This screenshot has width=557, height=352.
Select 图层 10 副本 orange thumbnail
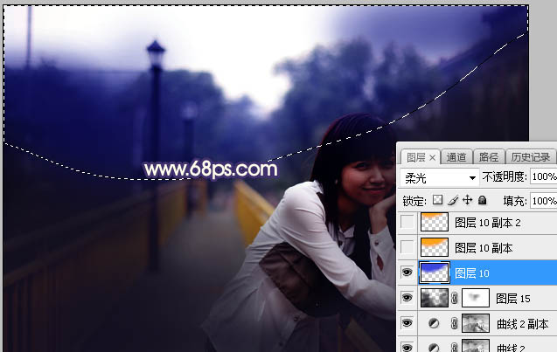coord(435,247)
